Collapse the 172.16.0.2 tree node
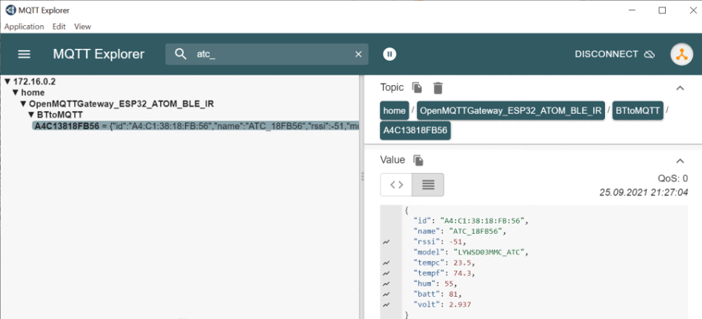Image resolution: width=702 pixels, height=319 pixels. click(7, 81)
